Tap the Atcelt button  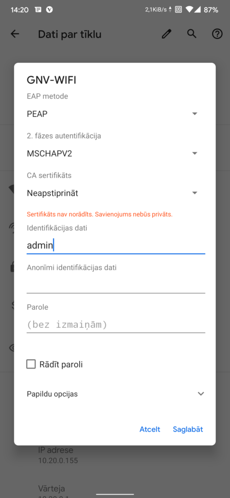[150, 429]
